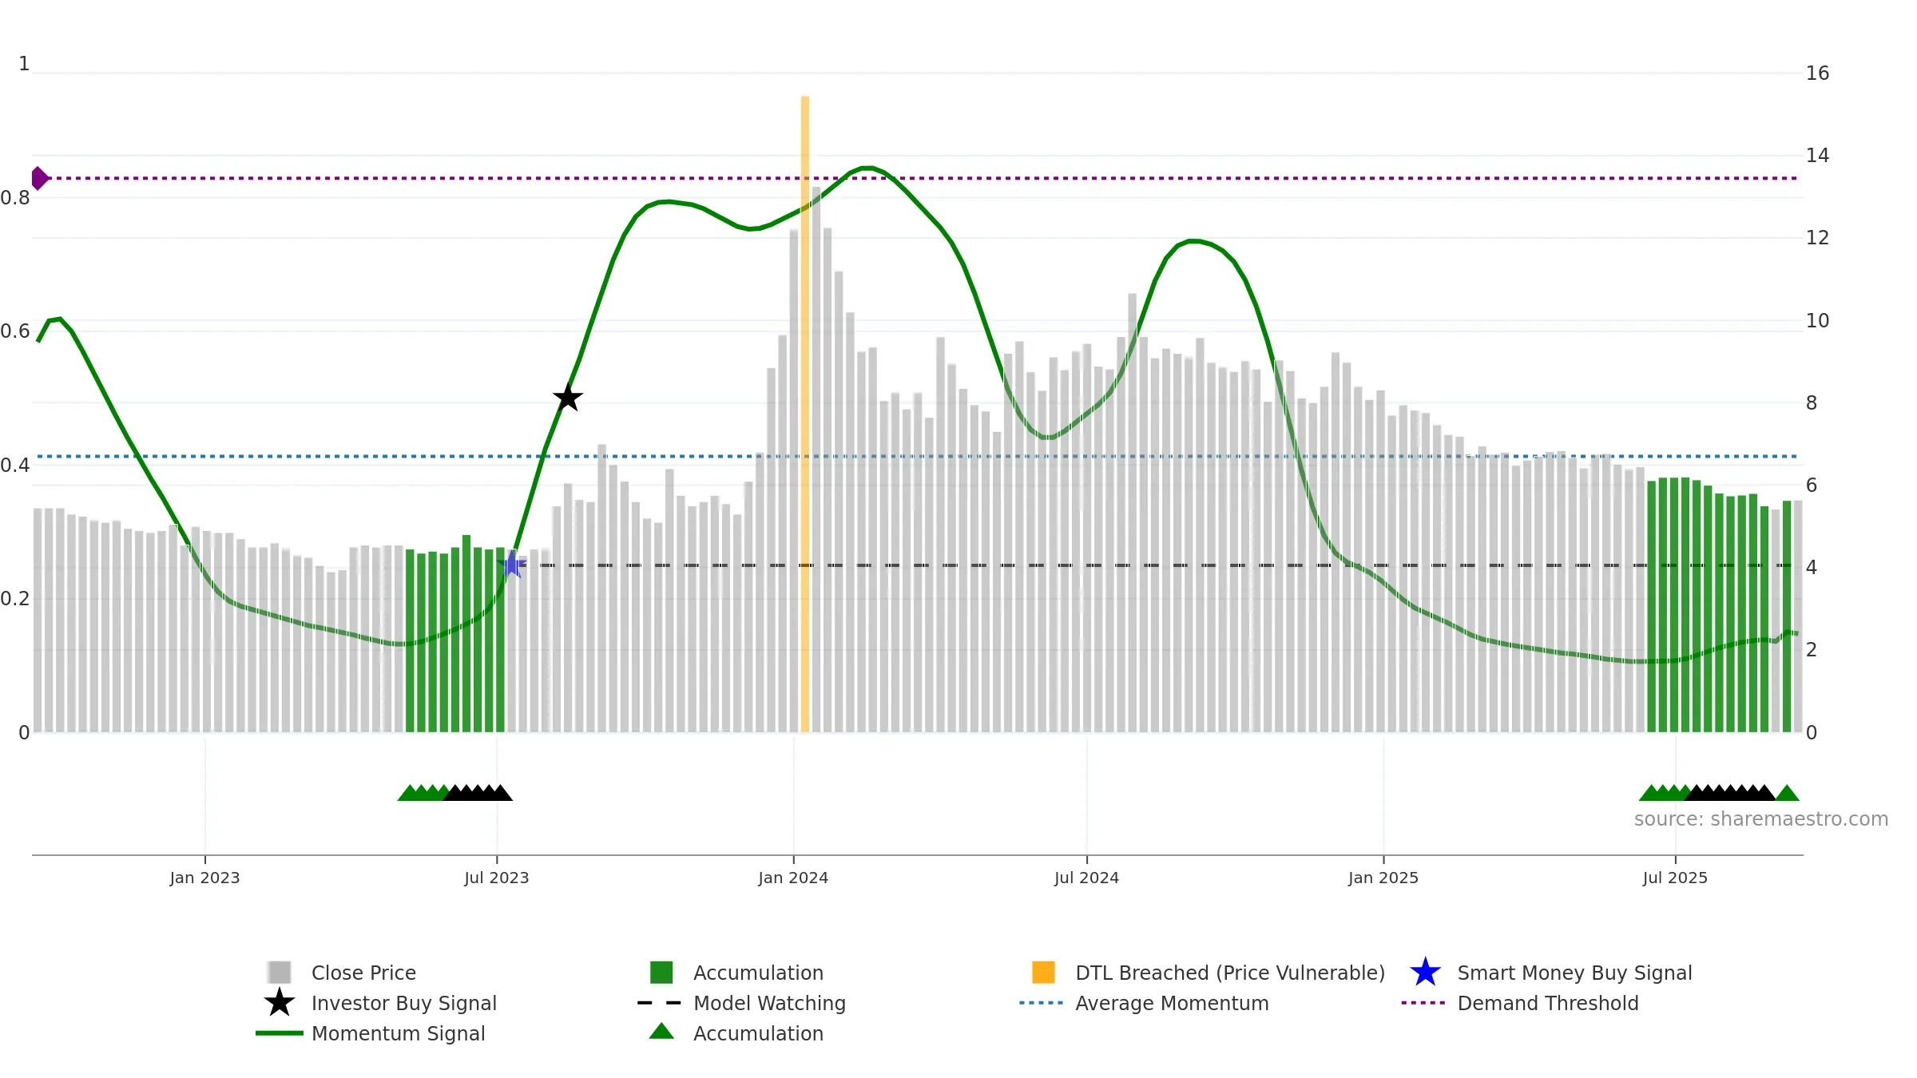Click the source: sharemaestro.com text

coord(1761,818)
